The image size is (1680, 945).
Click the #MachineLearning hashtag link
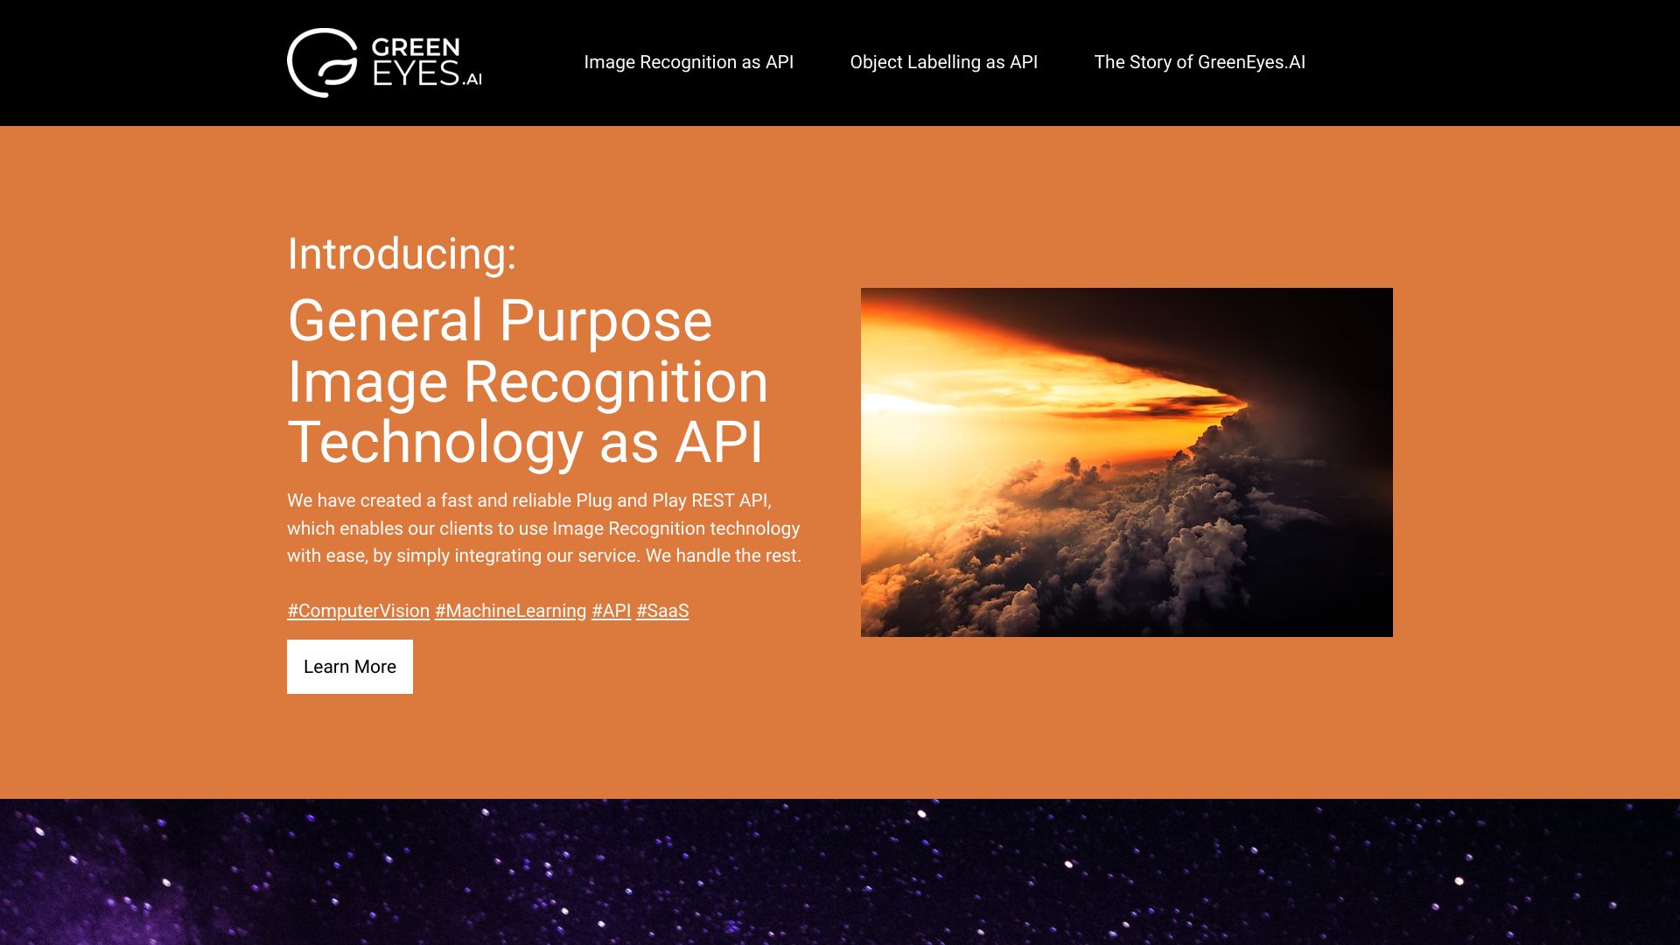[x=510, y=611]
